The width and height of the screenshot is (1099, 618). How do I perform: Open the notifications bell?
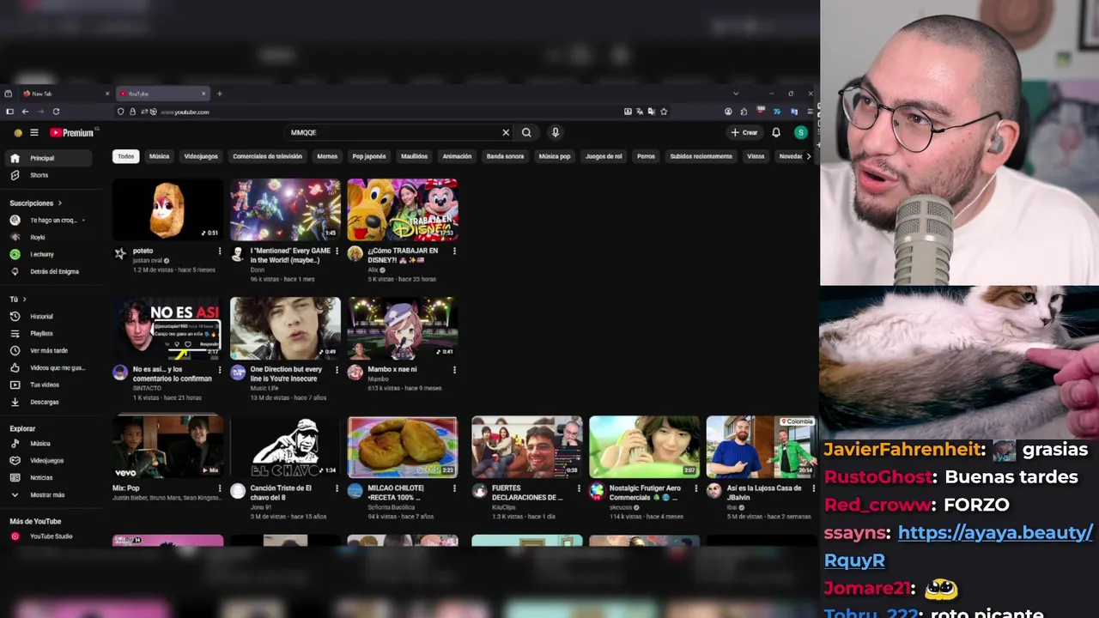click(776, 132)
